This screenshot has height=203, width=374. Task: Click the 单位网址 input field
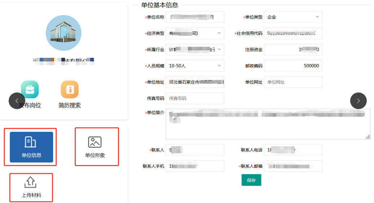click(293, 82)
